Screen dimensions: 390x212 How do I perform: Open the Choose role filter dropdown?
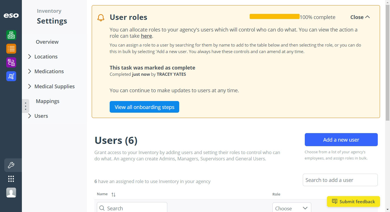pyautogui.click(x=292, y=208)
